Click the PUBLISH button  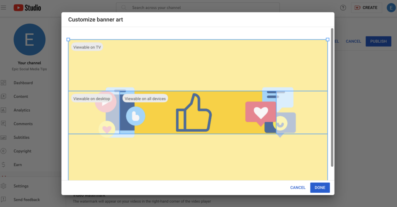(x=378, y=41)
